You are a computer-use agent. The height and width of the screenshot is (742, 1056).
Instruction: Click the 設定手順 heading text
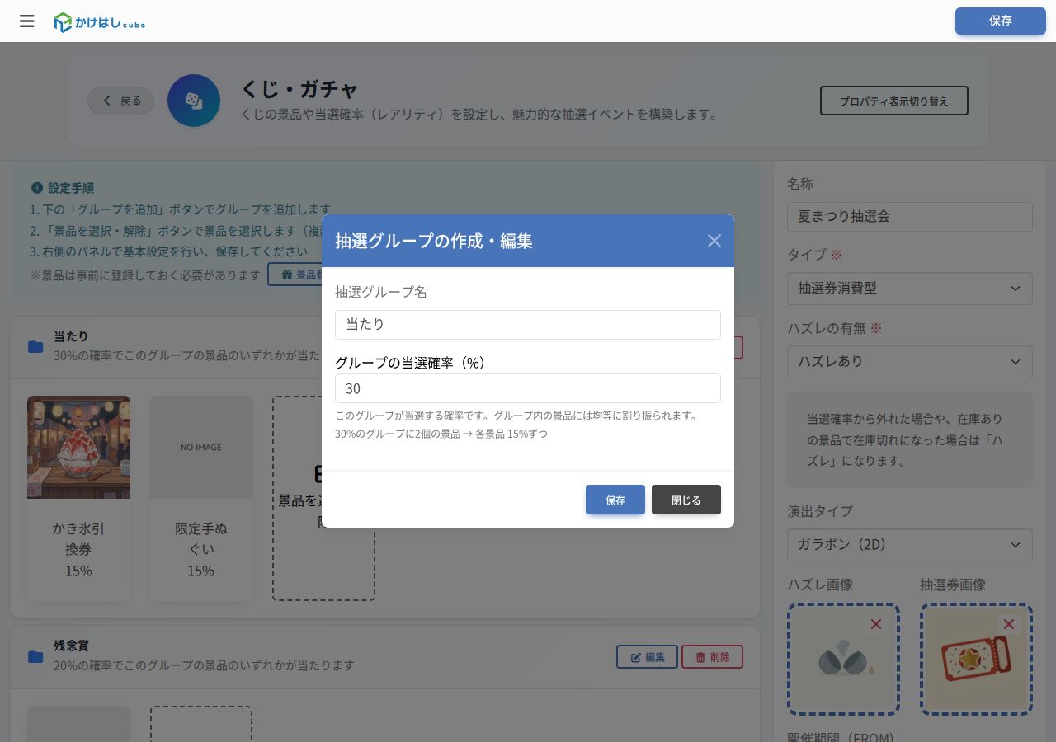[x=71, y=188]
